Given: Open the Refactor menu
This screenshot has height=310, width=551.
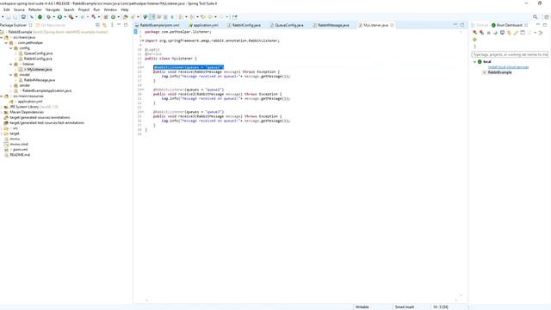Looking at the screenshot, I should [34, 9].
